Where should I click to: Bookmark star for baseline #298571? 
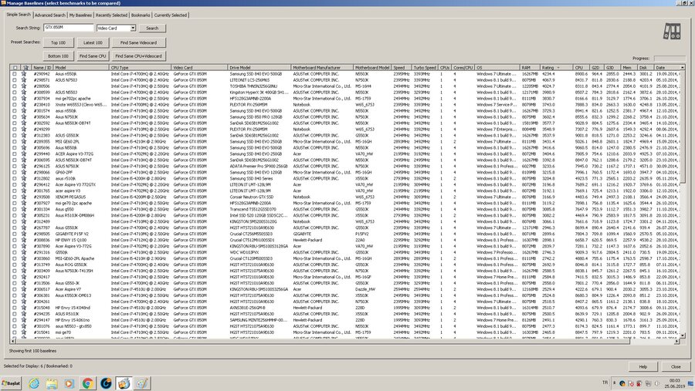tap(24, 80)
